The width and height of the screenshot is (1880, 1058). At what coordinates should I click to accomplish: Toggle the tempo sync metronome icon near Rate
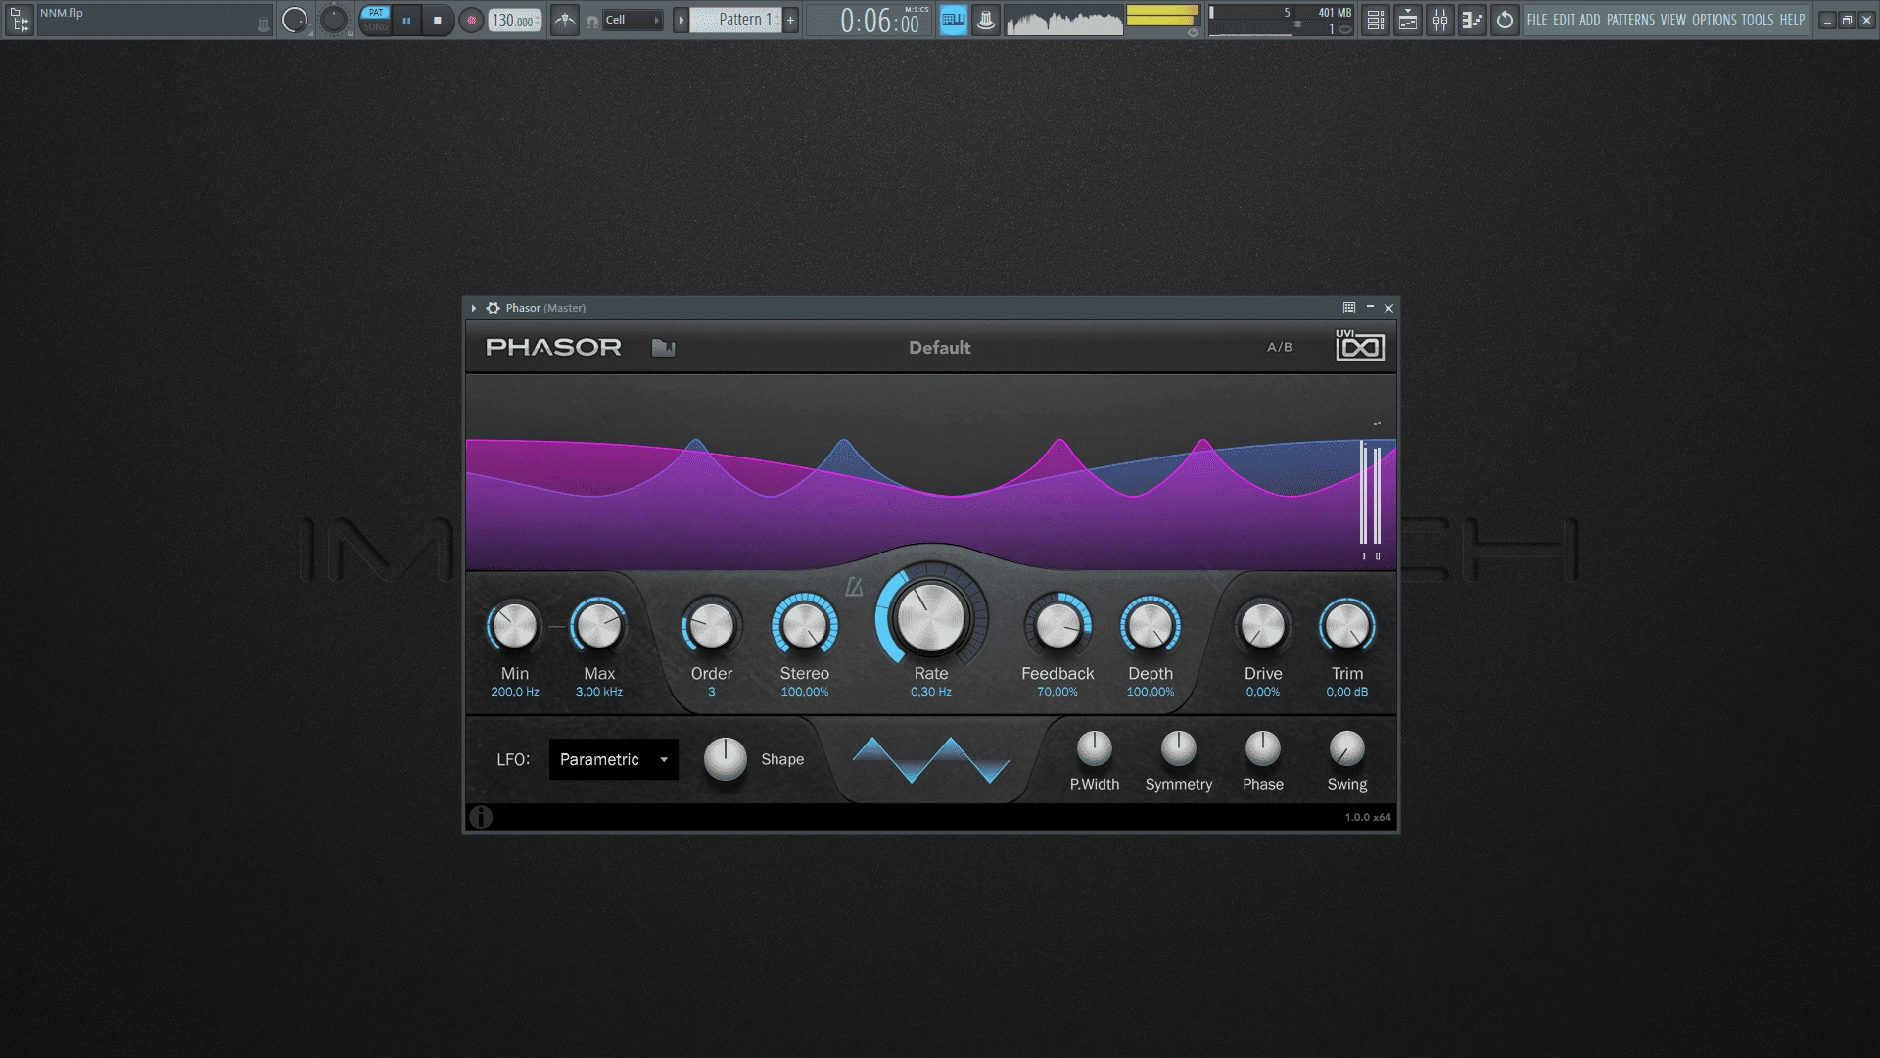[854, 587]
